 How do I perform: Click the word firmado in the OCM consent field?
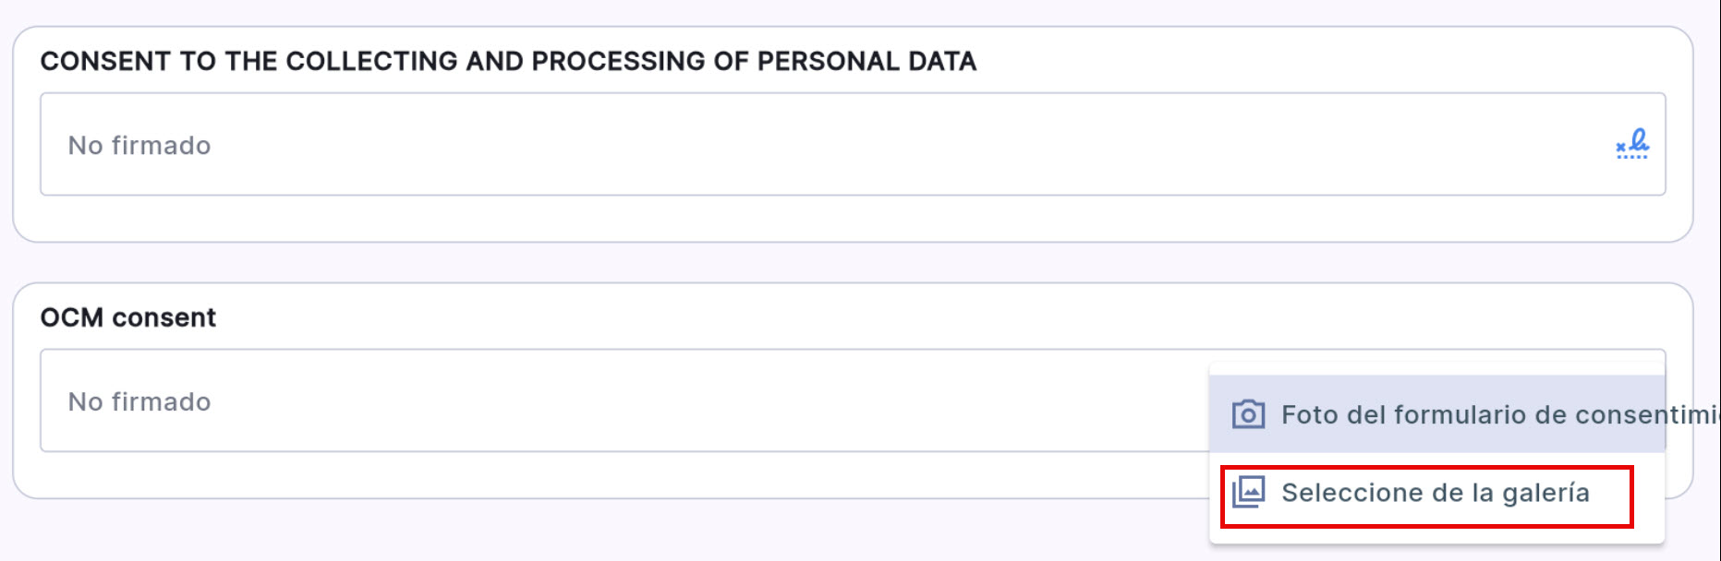point(161,402)
